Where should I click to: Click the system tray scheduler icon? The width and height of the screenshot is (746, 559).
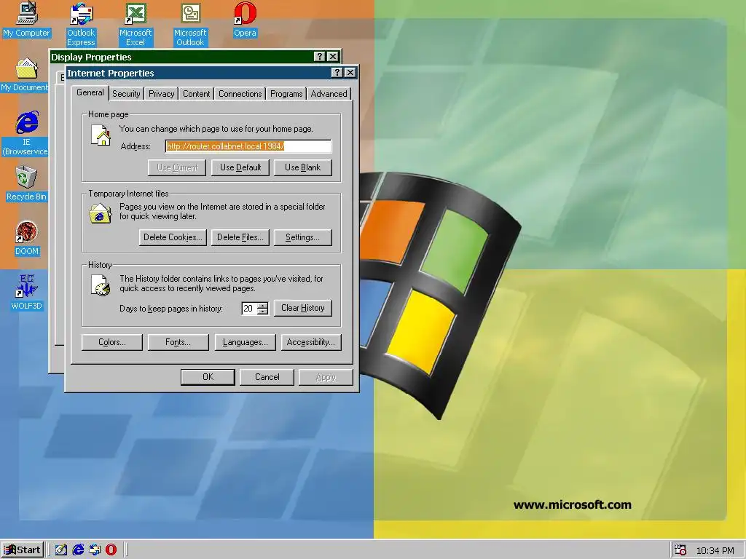click(681, 550)
